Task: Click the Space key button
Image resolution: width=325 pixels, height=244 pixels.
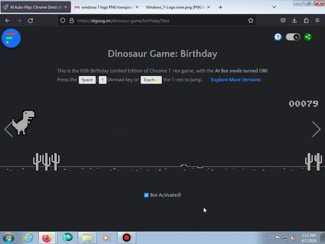Action: 87,80
